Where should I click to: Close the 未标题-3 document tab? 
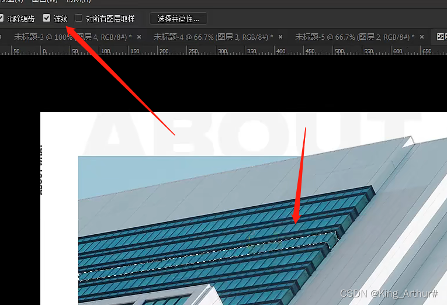click(139, 37)
